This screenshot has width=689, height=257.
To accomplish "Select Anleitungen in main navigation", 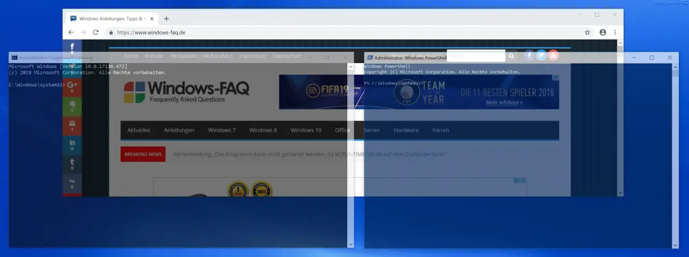I will (x=179, y=130).
